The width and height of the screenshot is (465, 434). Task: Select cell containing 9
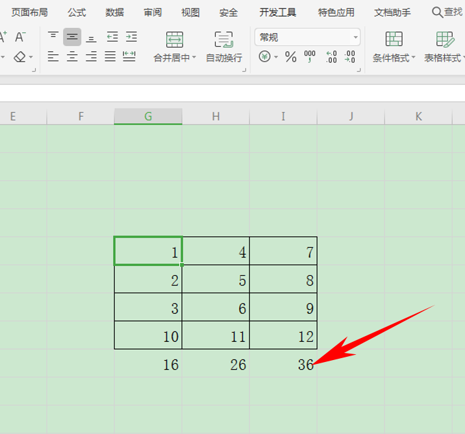pyautogui.click(x=283, y=307)
